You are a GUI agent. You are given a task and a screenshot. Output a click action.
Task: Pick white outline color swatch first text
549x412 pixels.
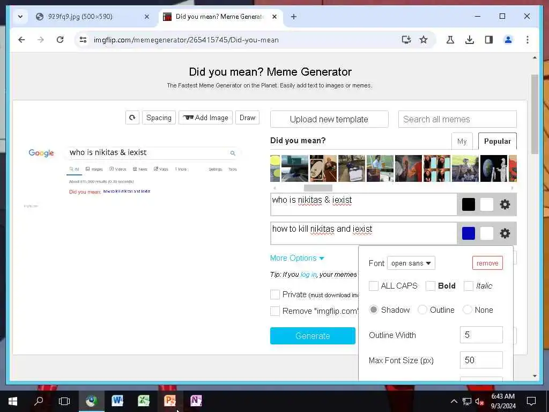pos(487,204)
